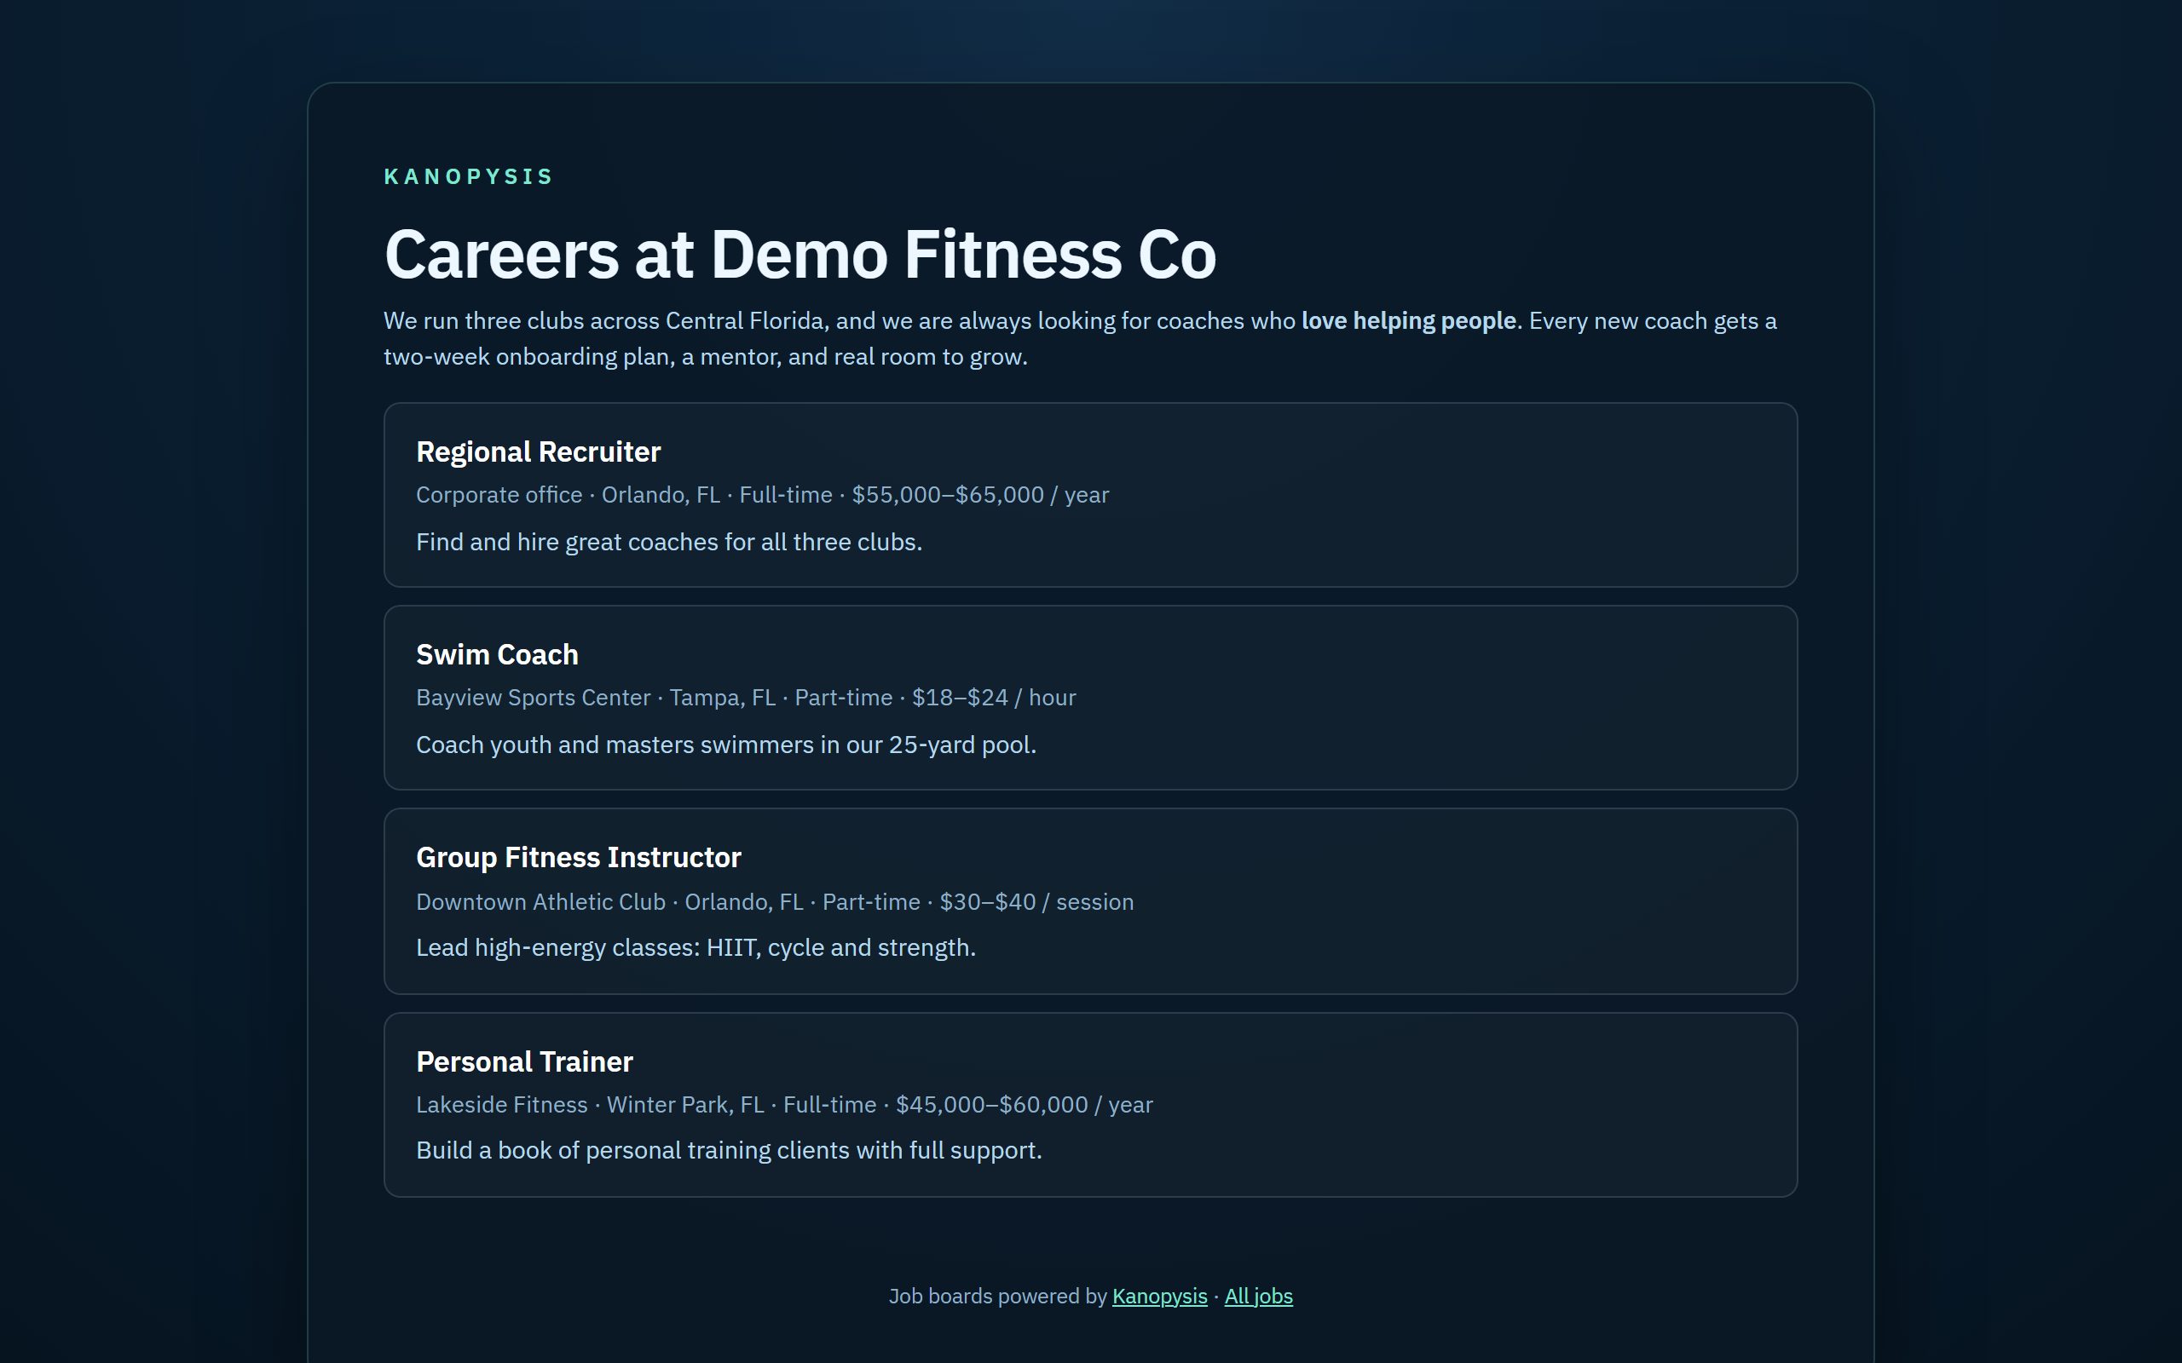The height and width of the screenshot is (1363, 2182).
Task: Open the All jobs link
Action: [x=1258, y=1297]
